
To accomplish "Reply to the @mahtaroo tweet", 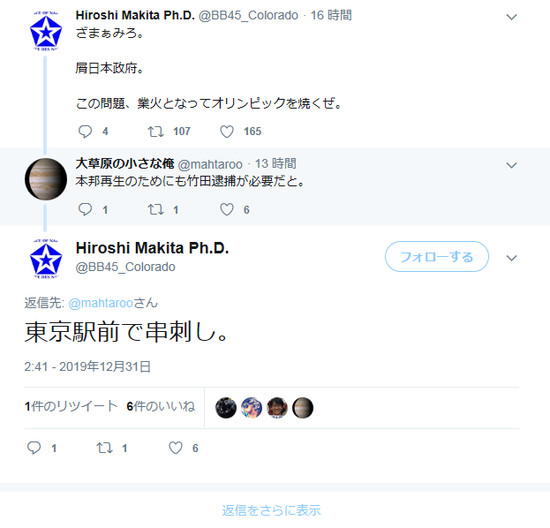I will pos(85,209).
